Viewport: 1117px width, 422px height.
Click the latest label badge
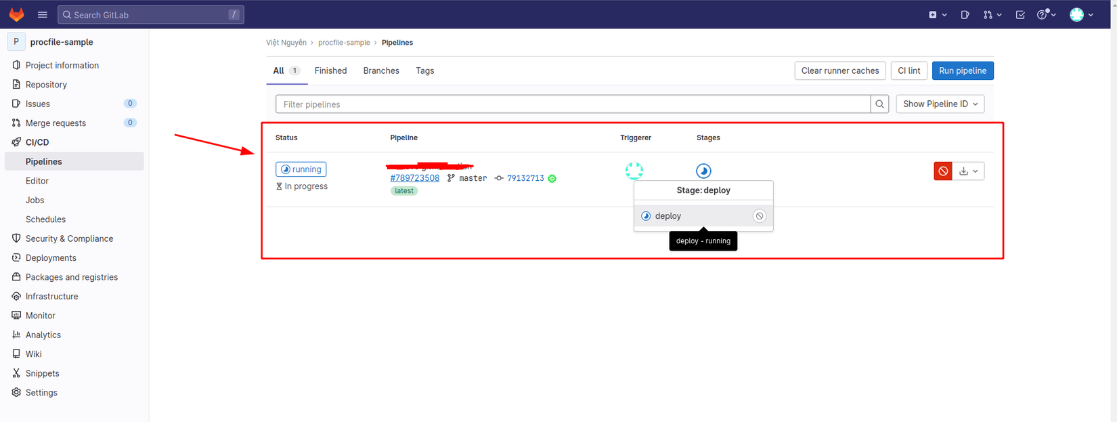(x=404, y=191)
